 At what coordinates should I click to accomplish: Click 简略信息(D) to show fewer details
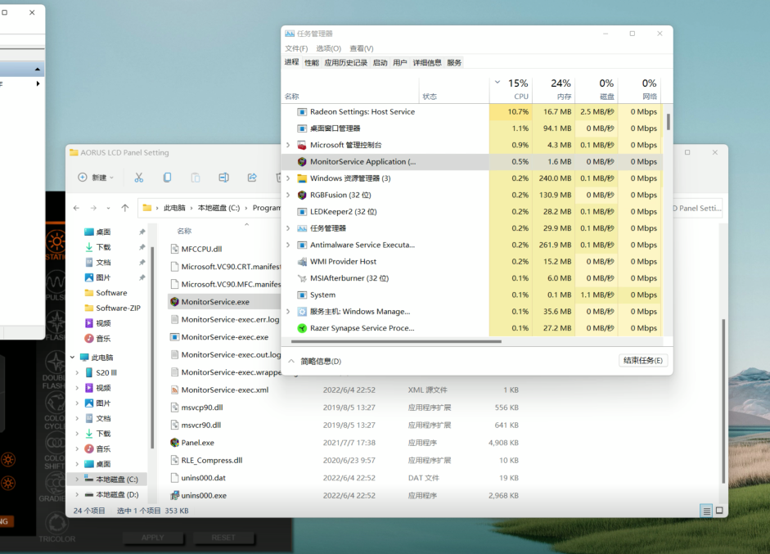pyautogui.click(x=320, y=361)
